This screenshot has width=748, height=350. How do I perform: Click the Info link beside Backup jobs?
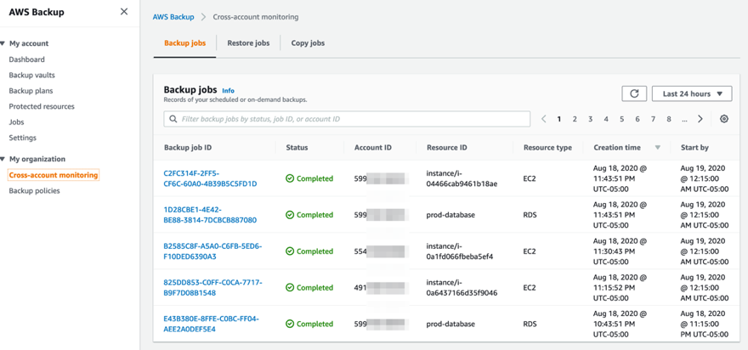pos(228,91)
